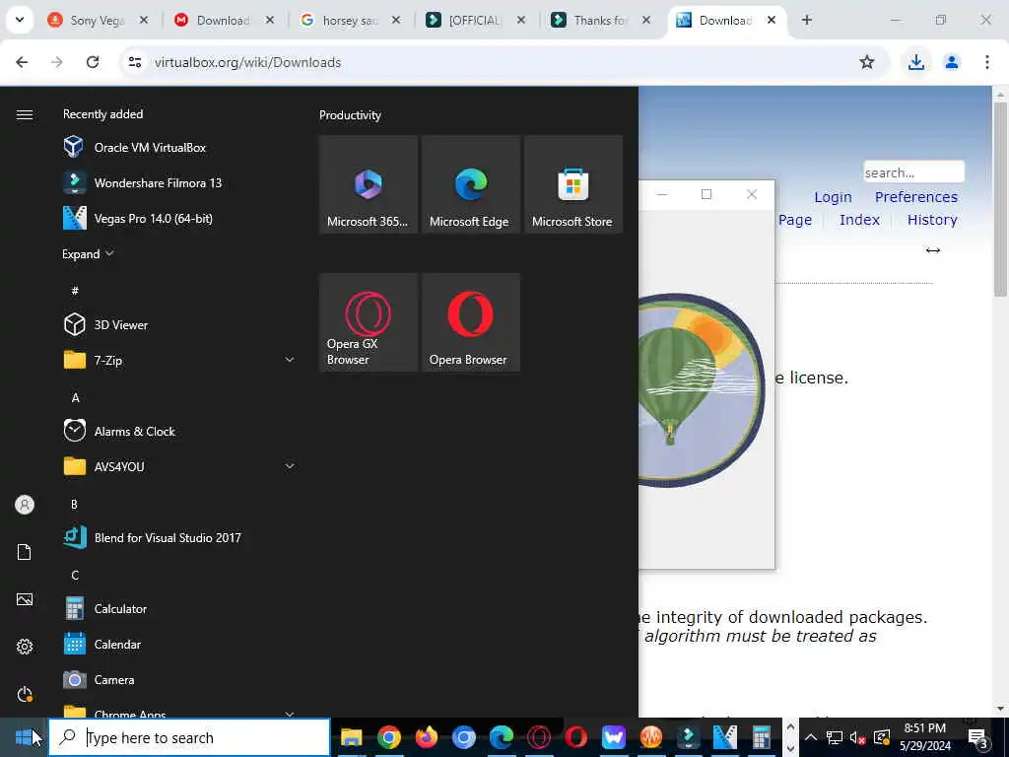1009x757 pixels.
Task: Open Firefox from the taskbar
Action: click(426, 737)
